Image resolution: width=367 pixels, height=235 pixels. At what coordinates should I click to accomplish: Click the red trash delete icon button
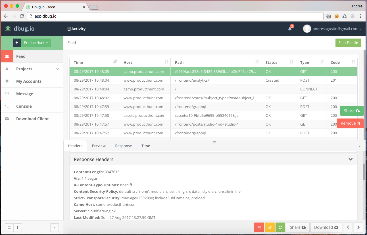(259, 227)
